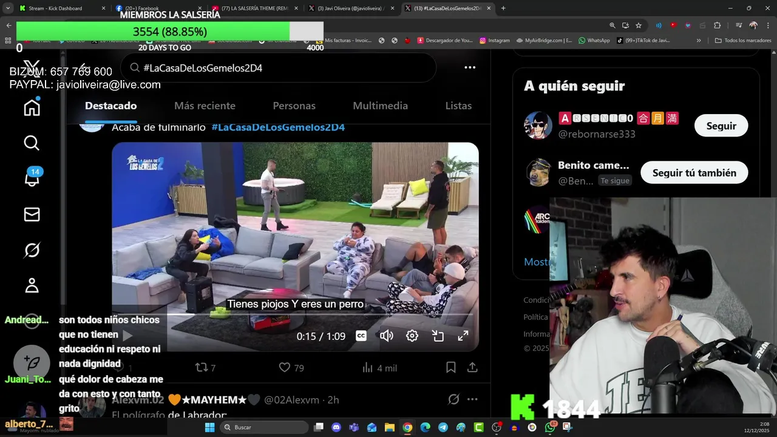Screen dimensions: 777x437
Task: Open Grok icon on Alexvm.02 tweet
Action: pos(453,399)
